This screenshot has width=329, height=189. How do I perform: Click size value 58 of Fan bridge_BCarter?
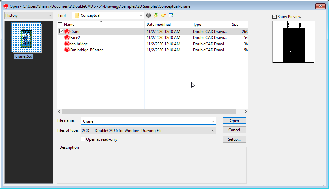pos(246,50)
